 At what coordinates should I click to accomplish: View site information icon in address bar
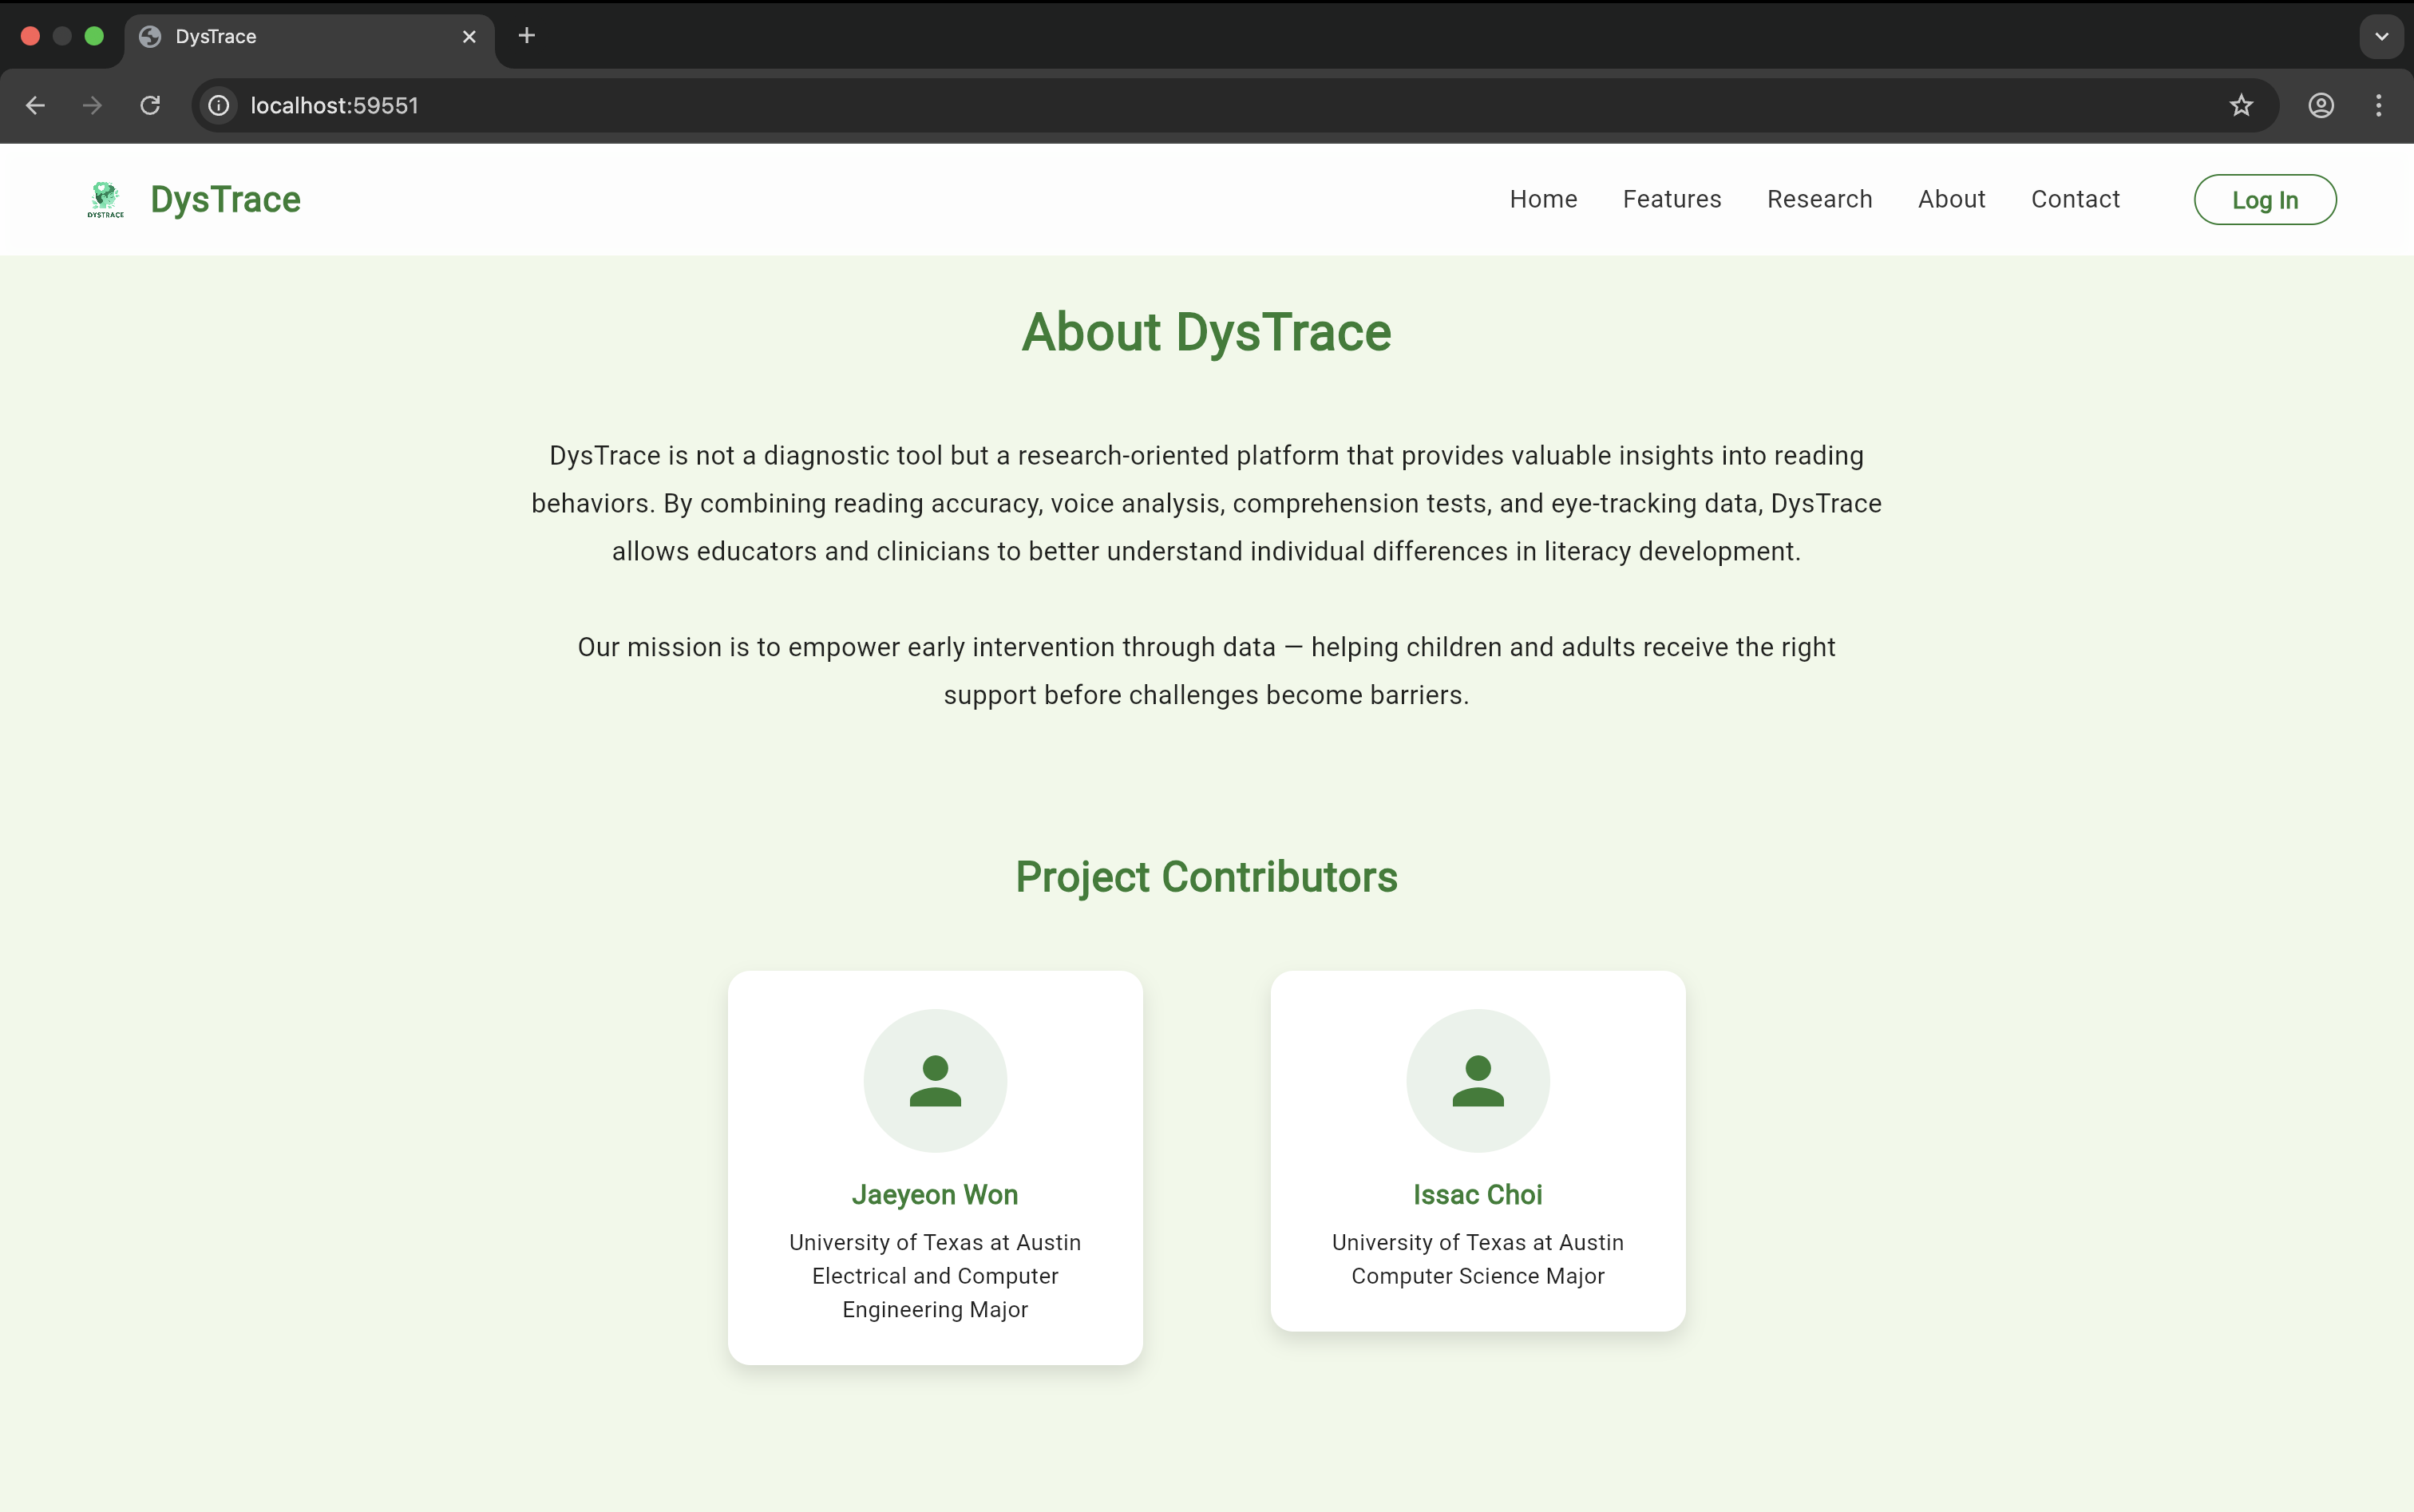(x=219, y=105)
